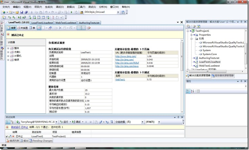
Task: Toggle checkbox for LoadTest1 result row
Action: 7,136
